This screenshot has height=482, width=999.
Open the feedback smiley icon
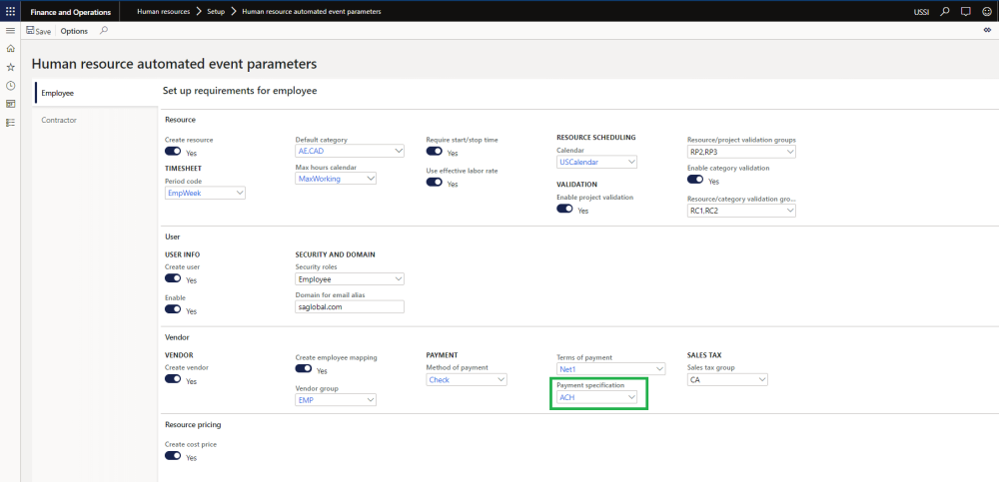tap(986, 11)
